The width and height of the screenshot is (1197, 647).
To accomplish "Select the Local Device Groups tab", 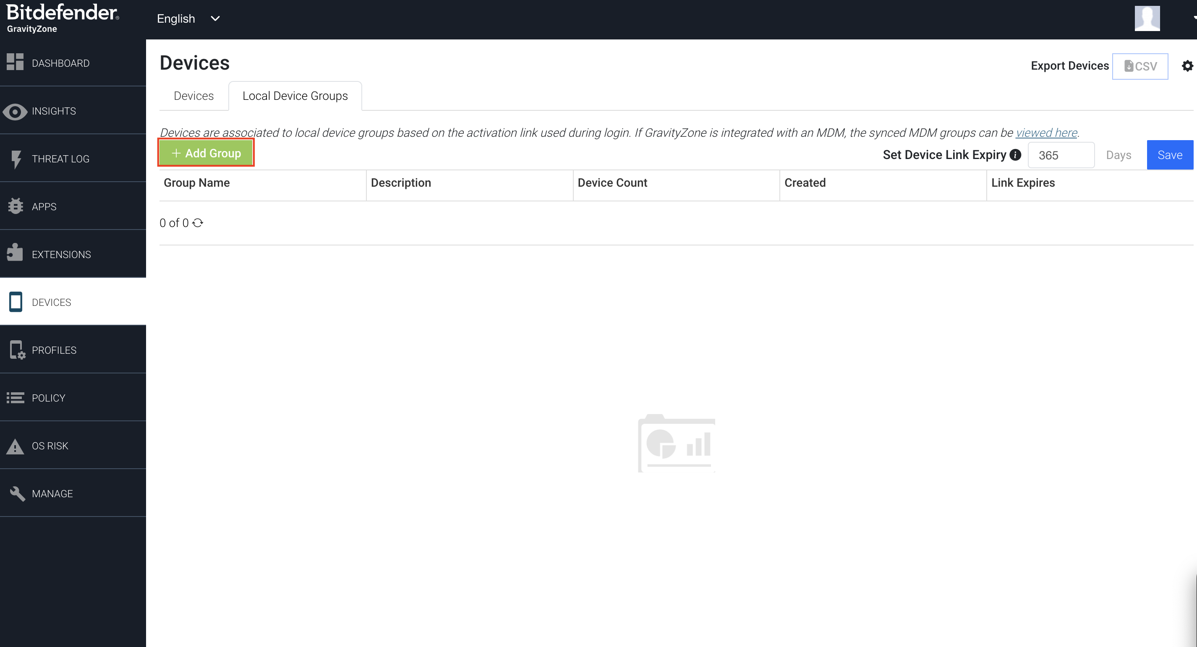I will [x=295, y=96].
